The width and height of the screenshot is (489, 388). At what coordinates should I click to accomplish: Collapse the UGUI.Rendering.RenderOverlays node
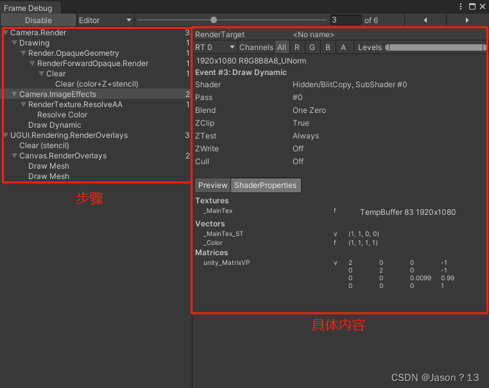[6, 135]
